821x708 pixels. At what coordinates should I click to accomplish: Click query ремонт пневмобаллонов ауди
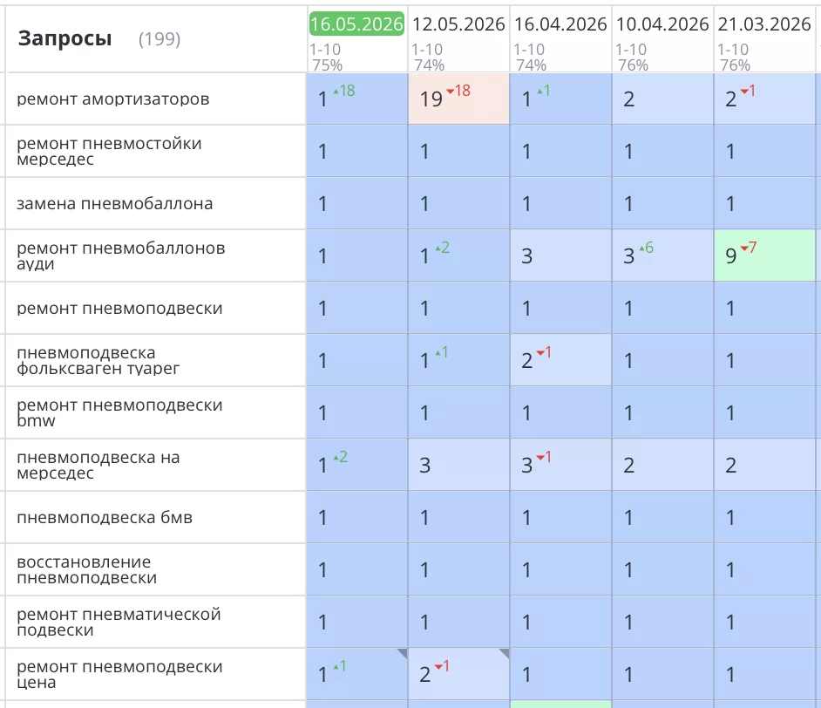tap(121, 256)
